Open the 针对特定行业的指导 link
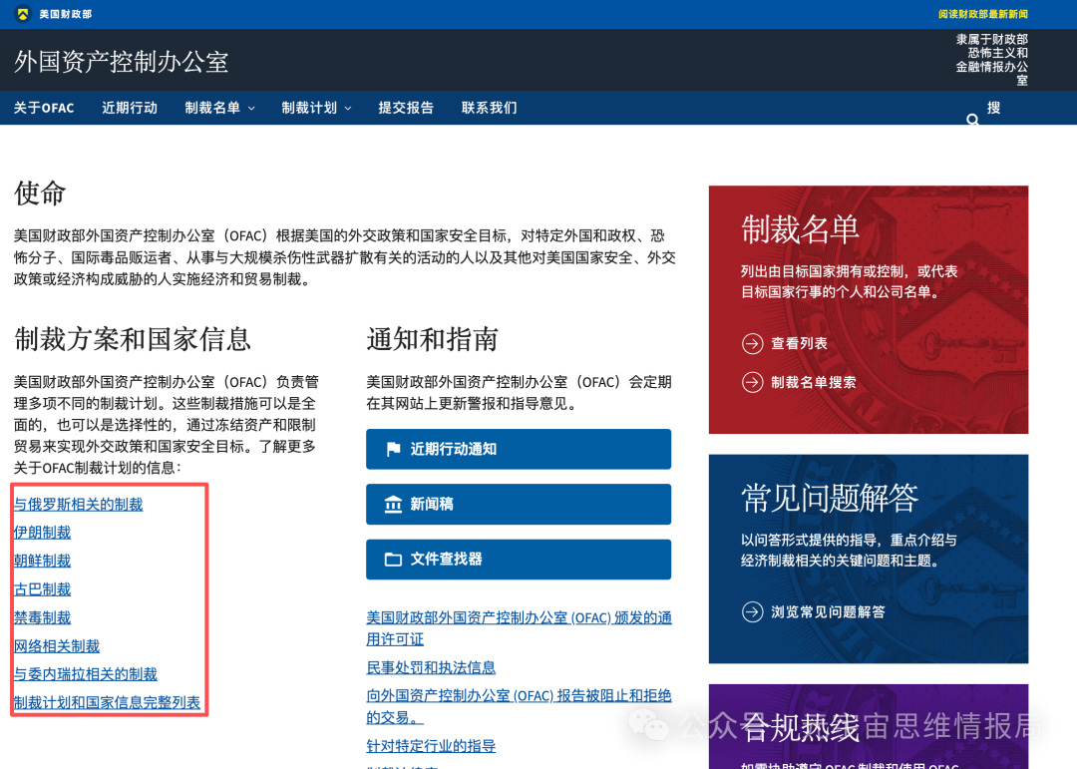Viewport: 1077px width, 769px height. coord(431,746)
